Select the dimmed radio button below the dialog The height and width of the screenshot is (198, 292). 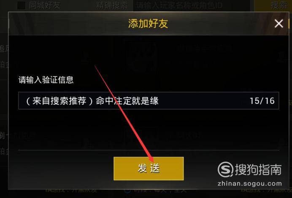click(127, 190)
